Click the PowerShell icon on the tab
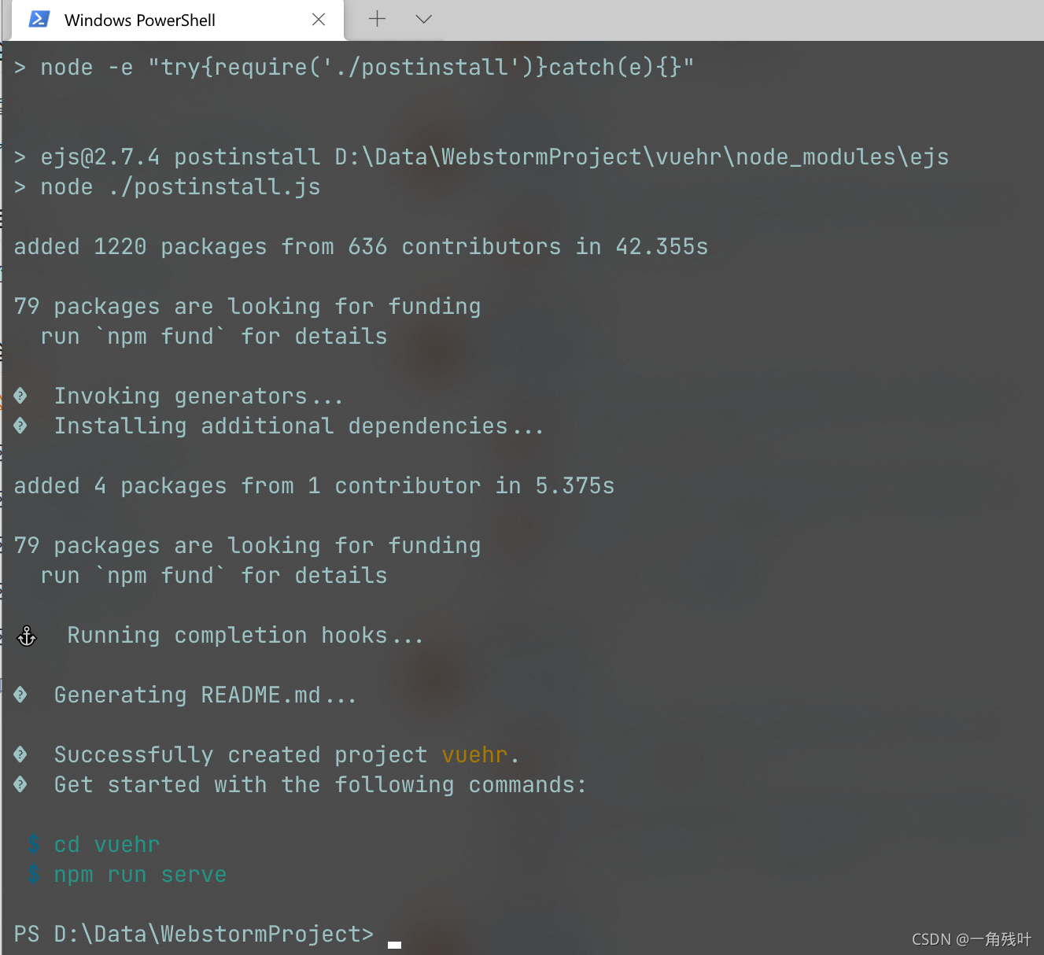Viewport: 1044px width, 955px height. 39,19
